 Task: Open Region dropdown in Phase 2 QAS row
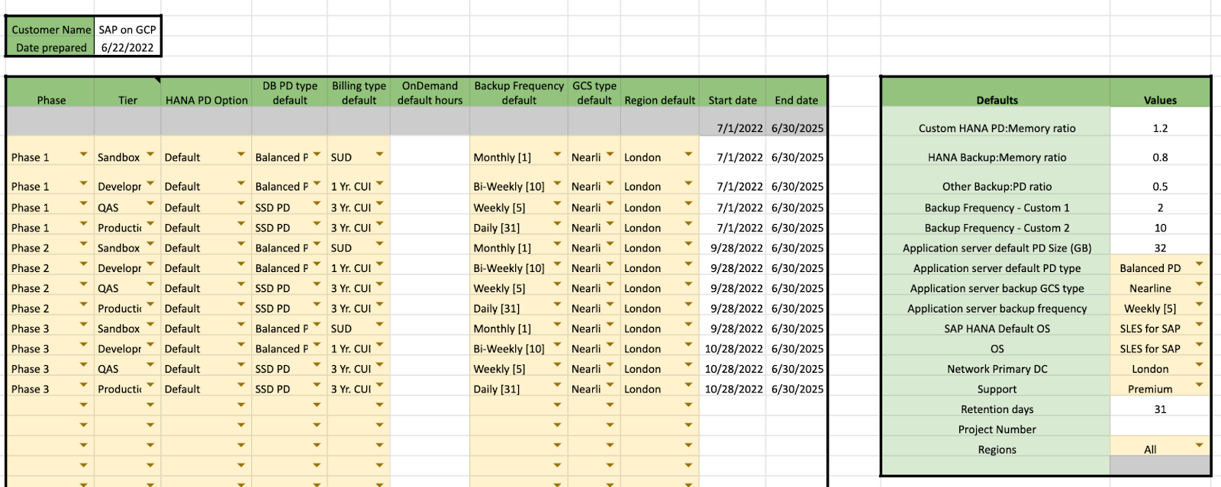point(688,285)
